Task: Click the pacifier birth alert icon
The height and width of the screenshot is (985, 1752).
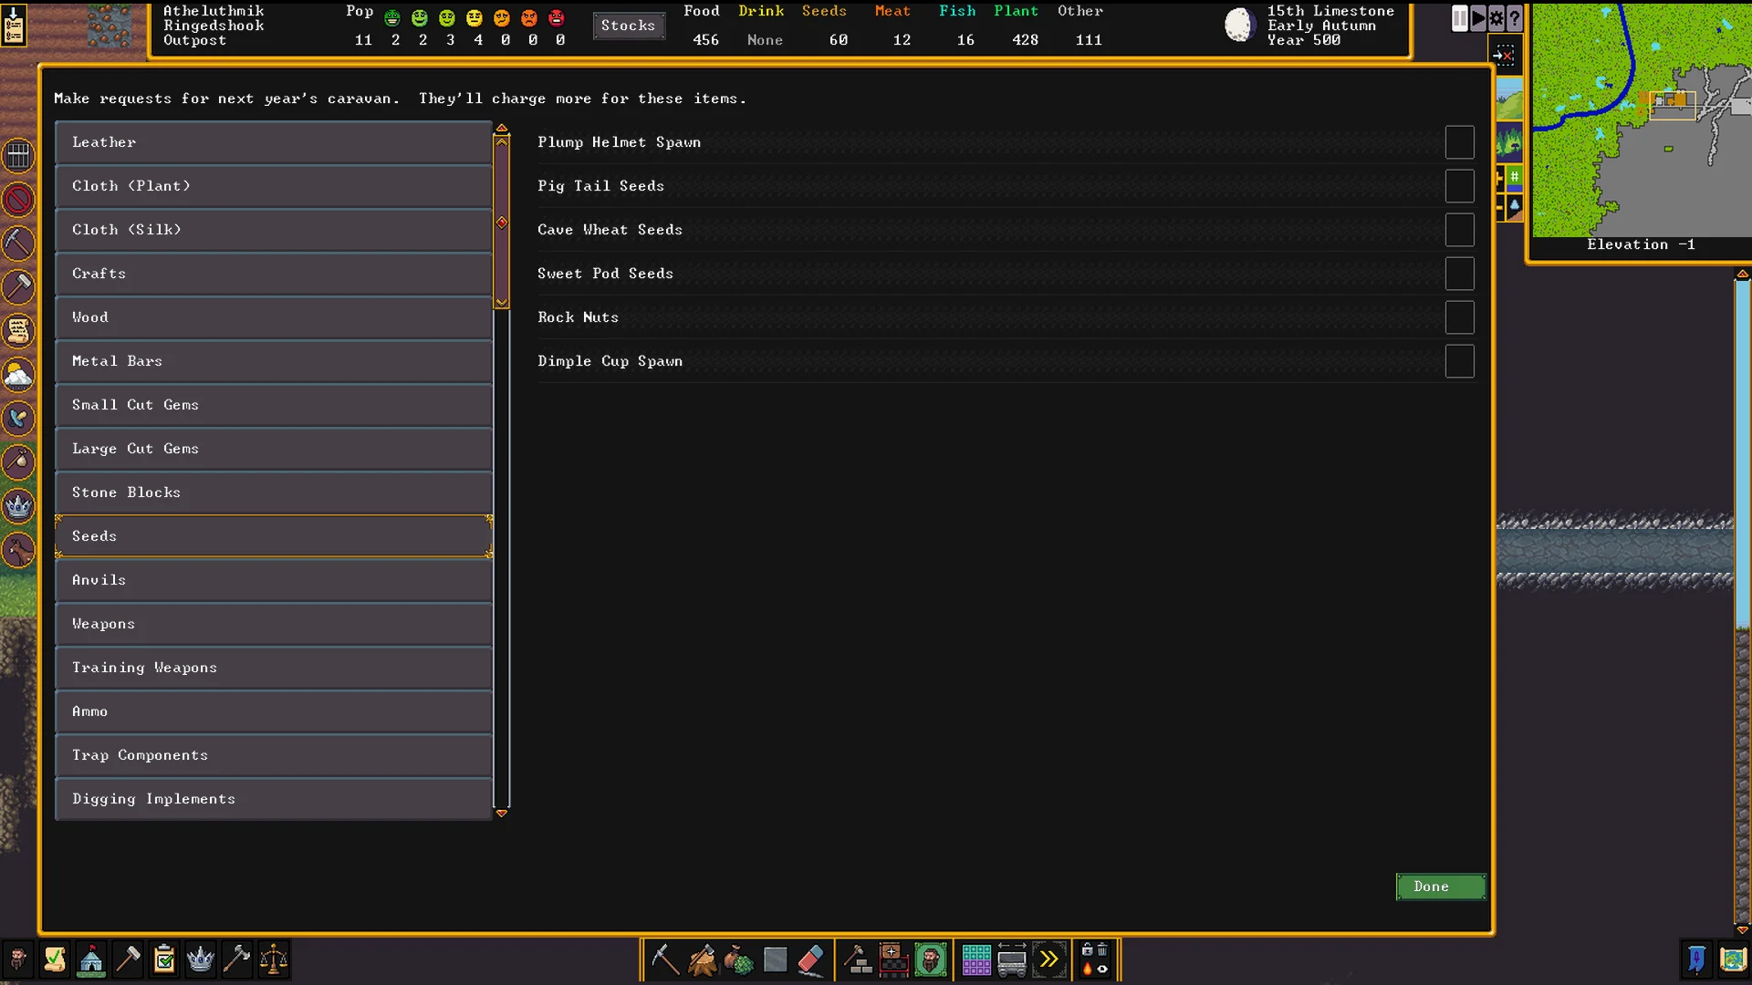Action: [x=18, y=419]
